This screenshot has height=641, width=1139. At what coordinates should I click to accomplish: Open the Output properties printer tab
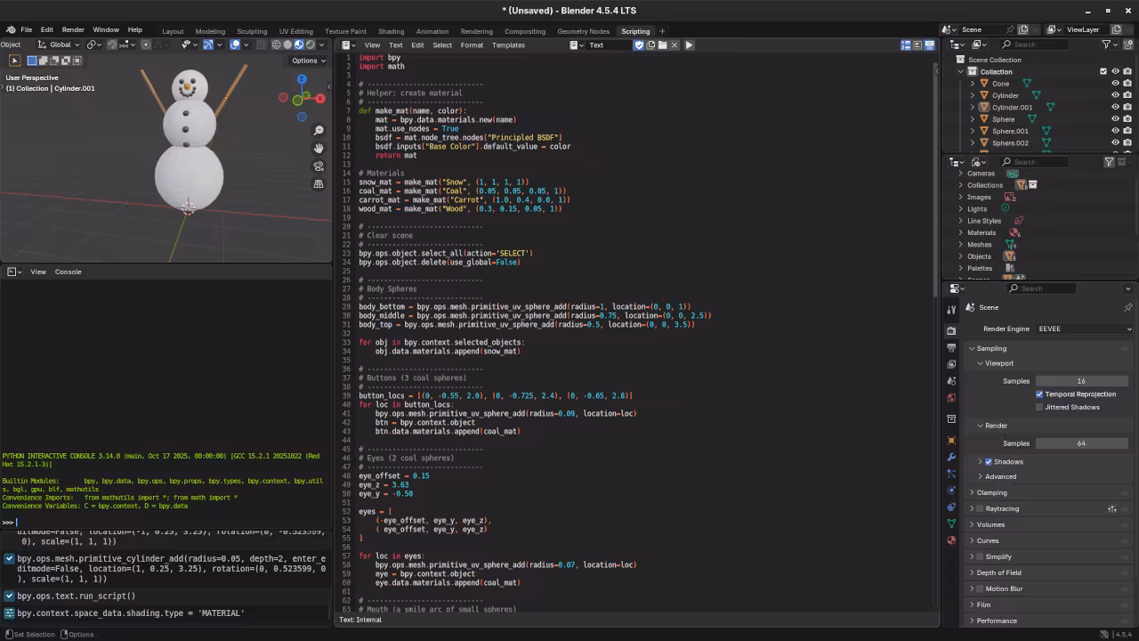(x=951, y=347)
